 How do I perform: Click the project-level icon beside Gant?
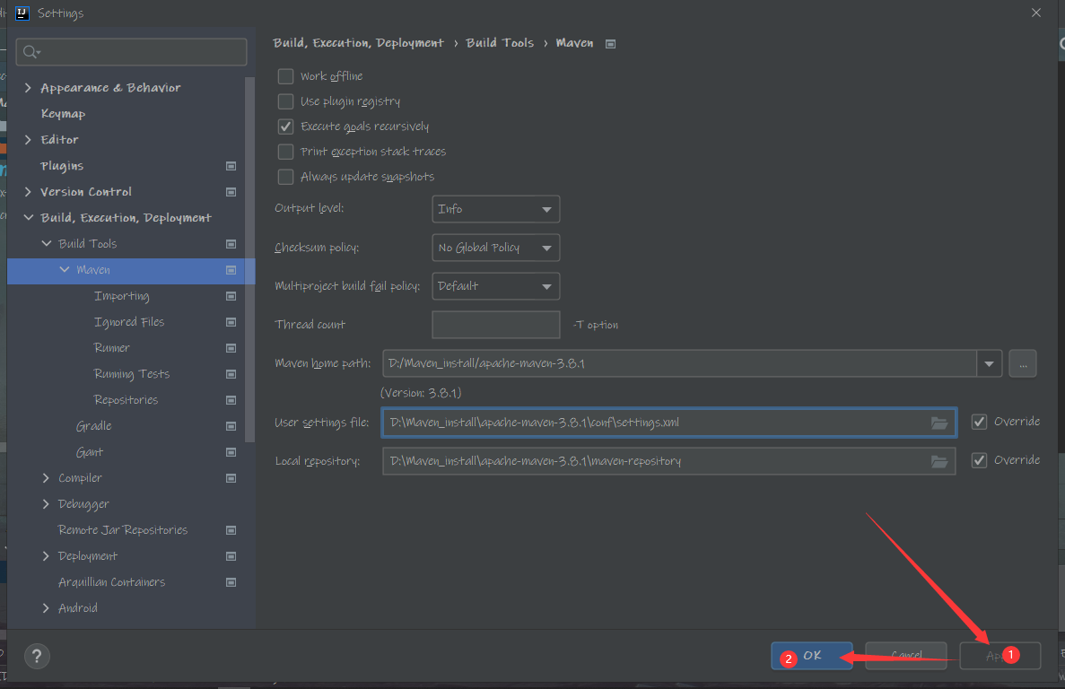point(231,452)
